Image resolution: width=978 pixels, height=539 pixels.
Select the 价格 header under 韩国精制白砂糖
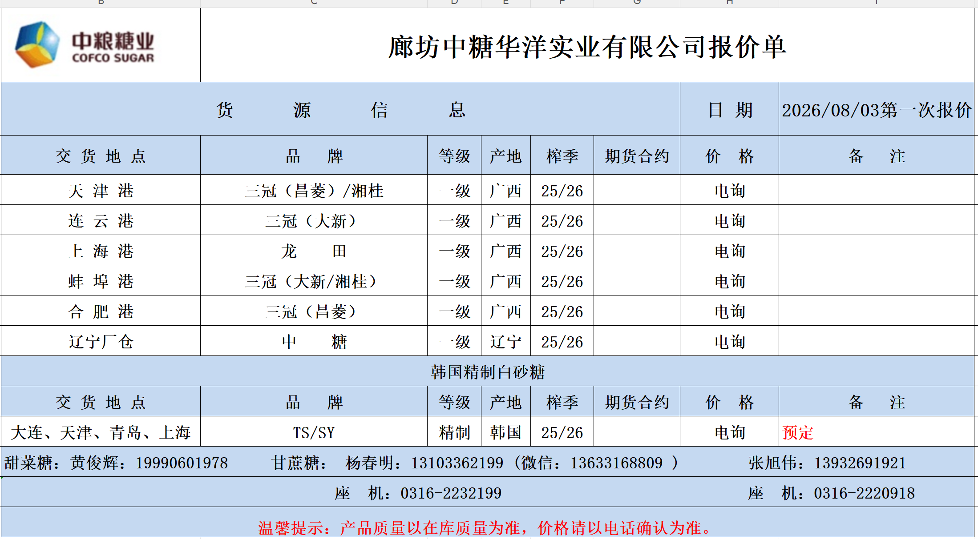coord(730,402)
